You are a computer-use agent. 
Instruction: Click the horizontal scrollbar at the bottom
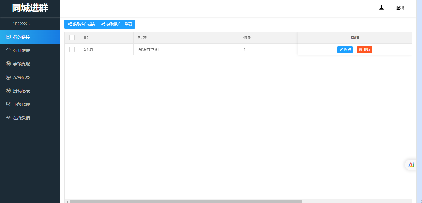coord(186,201)
